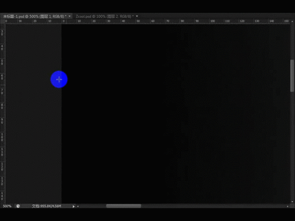Close the Zcool.psd document tab
Screen dimensions: 295x221
pyautogui.click(x=137, y=16)
